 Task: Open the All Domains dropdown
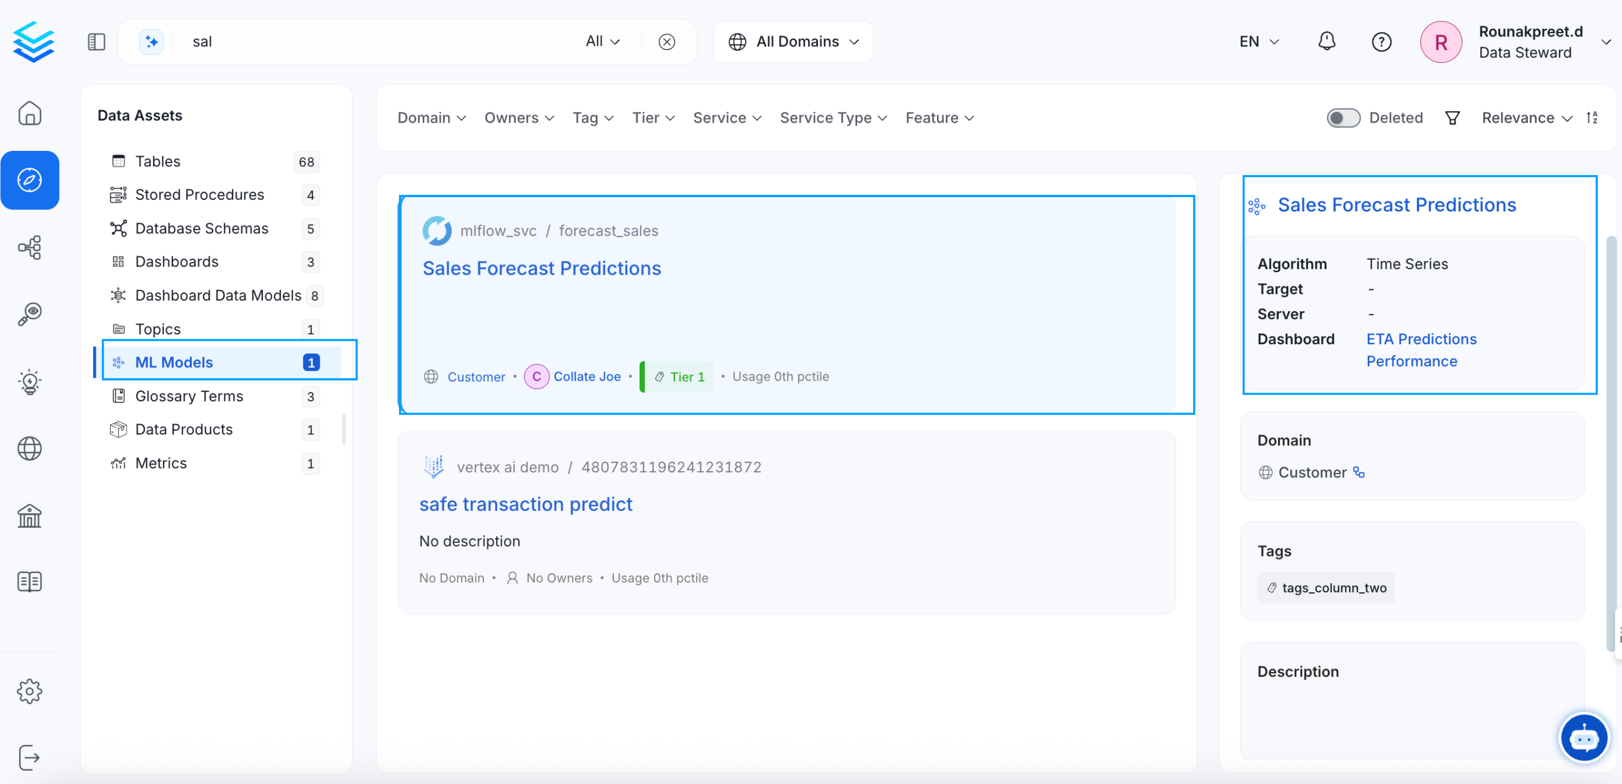[x=793, y=41]
